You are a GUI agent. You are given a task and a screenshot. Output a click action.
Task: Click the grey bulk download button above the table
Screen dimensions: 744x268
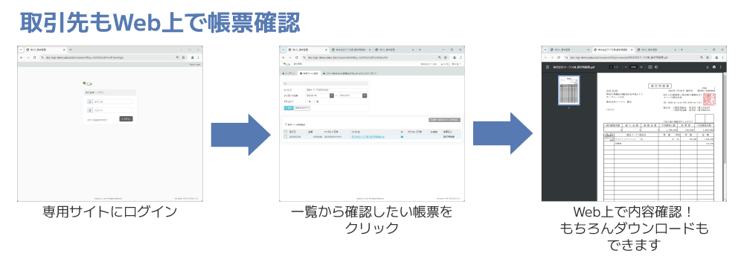(x=445, y=120)
